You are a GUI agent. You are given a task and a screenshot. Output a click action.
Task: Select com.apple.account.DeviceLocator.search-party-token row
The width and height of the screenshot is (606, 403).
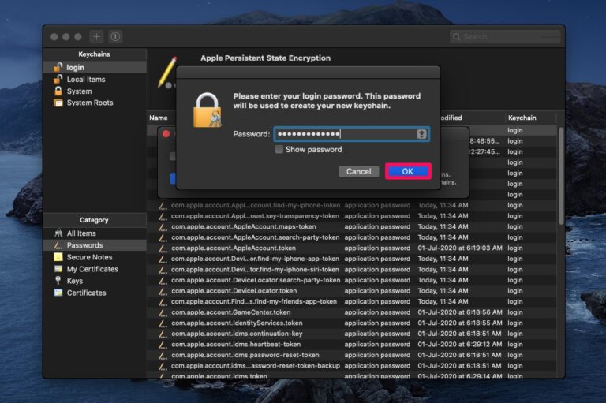coord(352,280)
